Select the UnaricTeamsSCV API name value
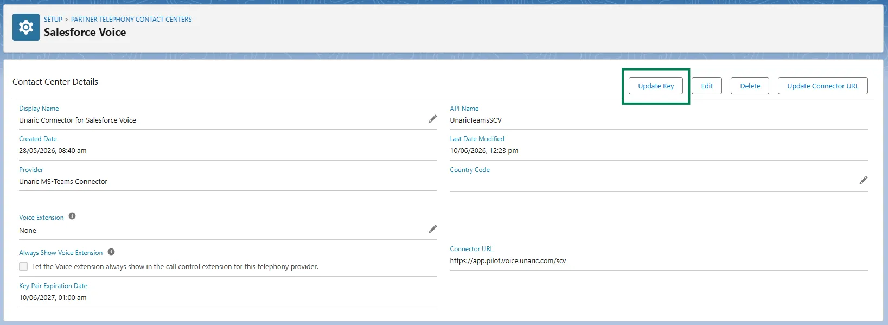Screen dimensions: 888x325 [x=476, y=120]
